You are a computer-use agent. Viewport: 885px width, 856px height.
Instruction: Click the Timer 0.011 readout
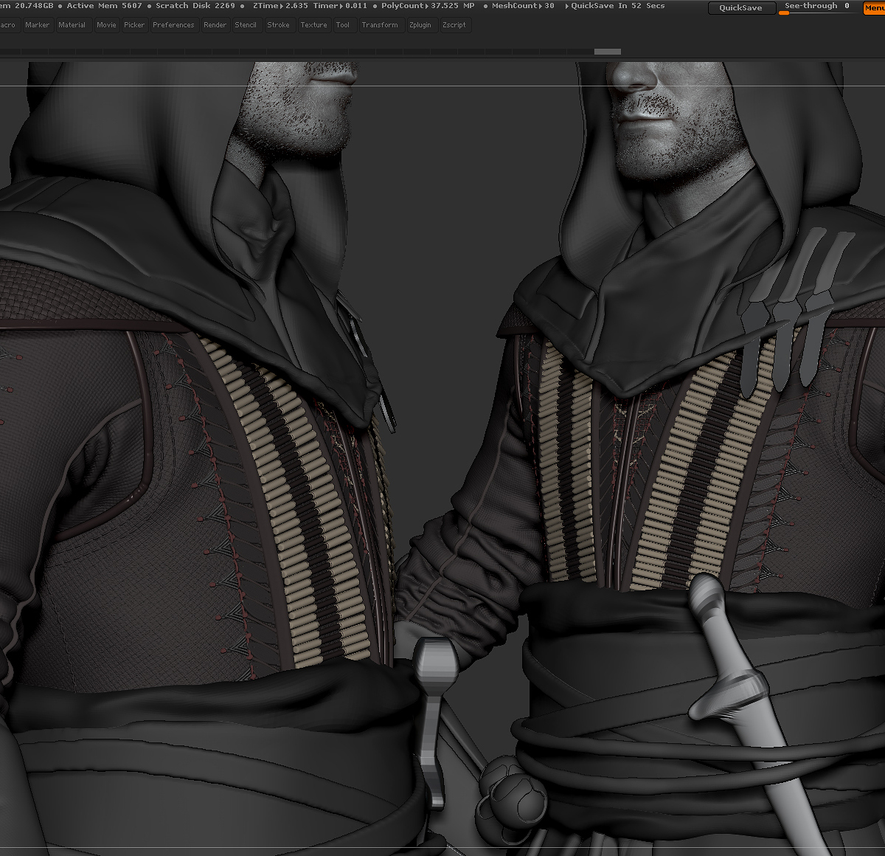pos(340,6)
